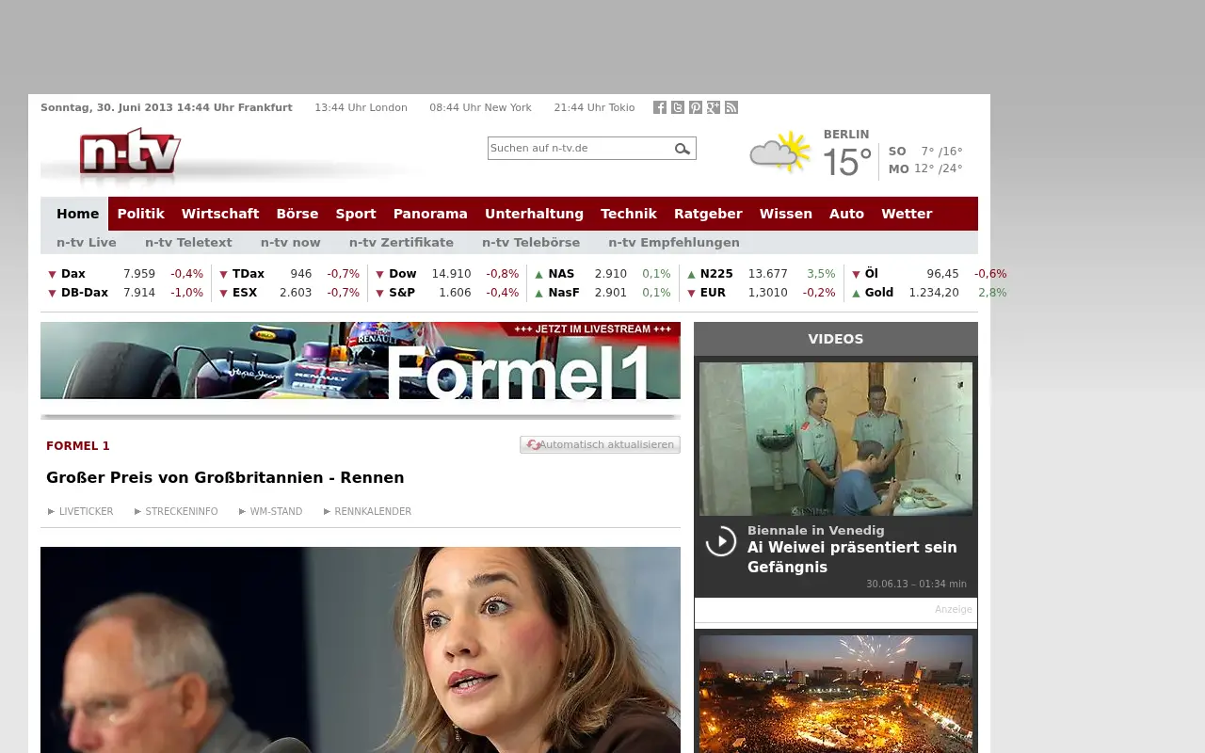Open n-tv Zertifikate

(x=401, y=243)
